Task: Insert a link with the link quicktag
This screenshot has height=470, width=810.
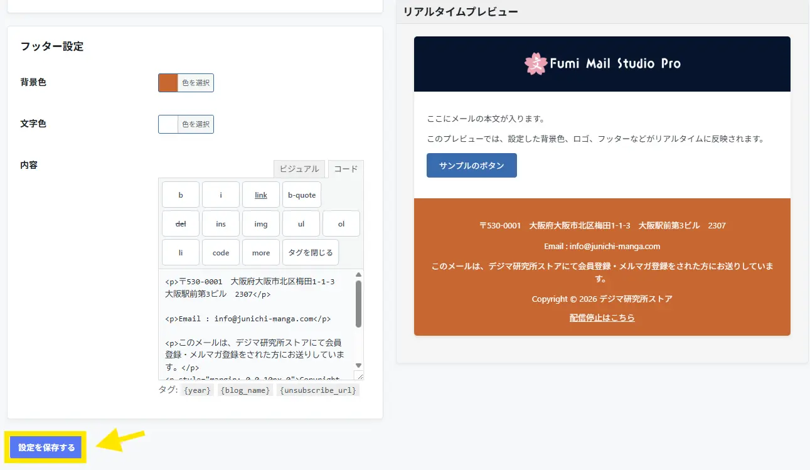Action: [261, 195]
